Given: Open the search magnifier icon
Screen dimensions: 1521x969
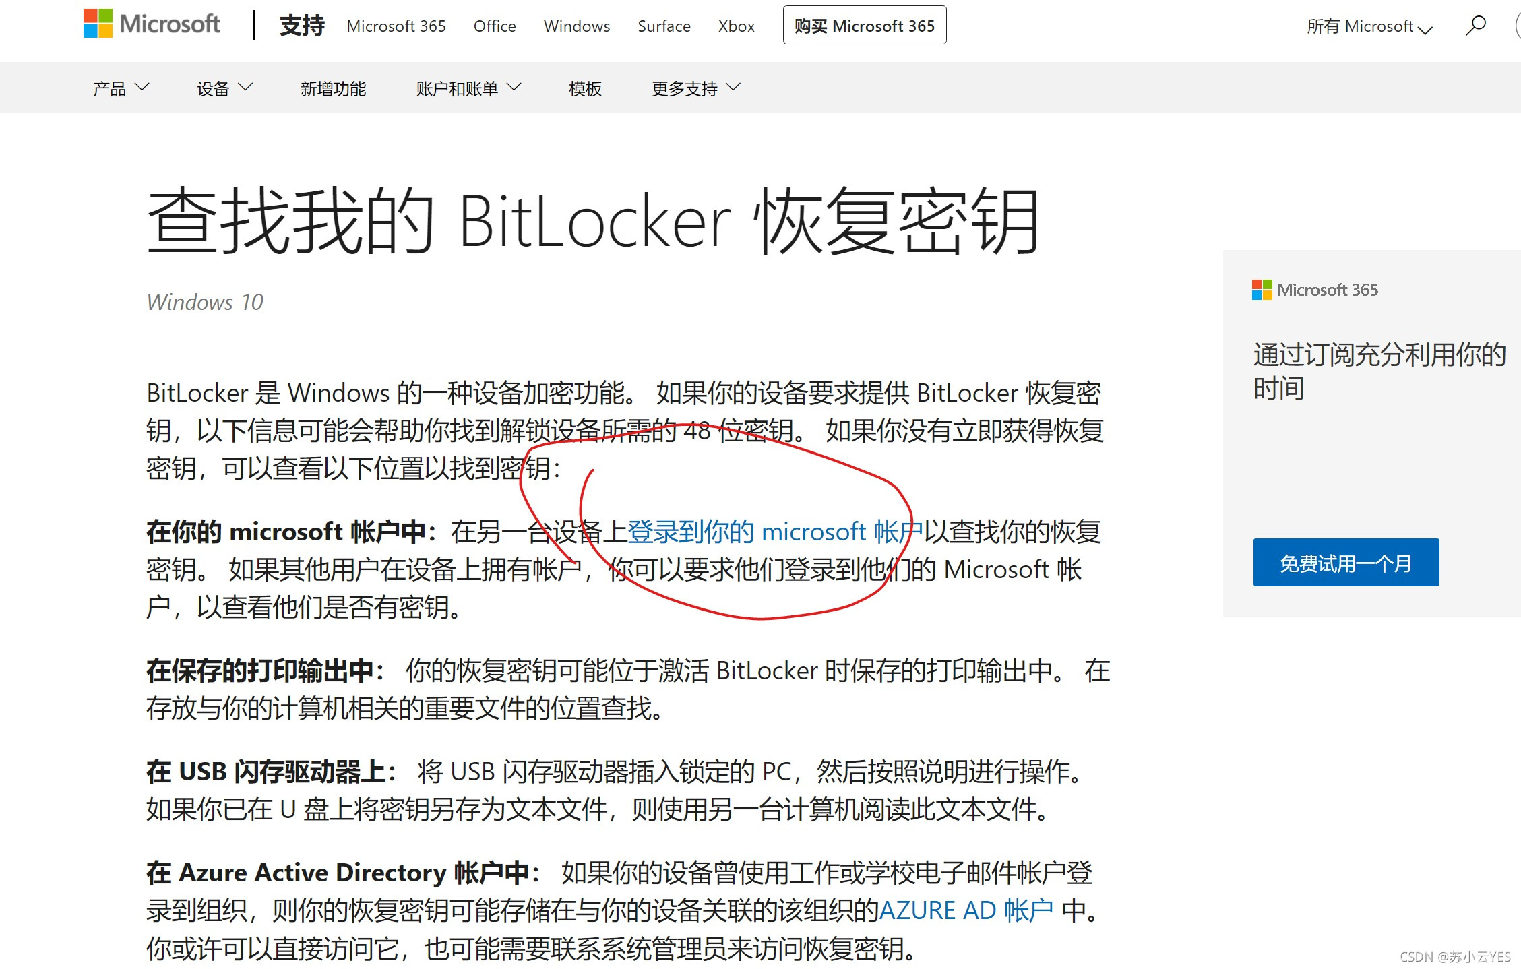Looking at the screenshot, I should pos(1475,26).
